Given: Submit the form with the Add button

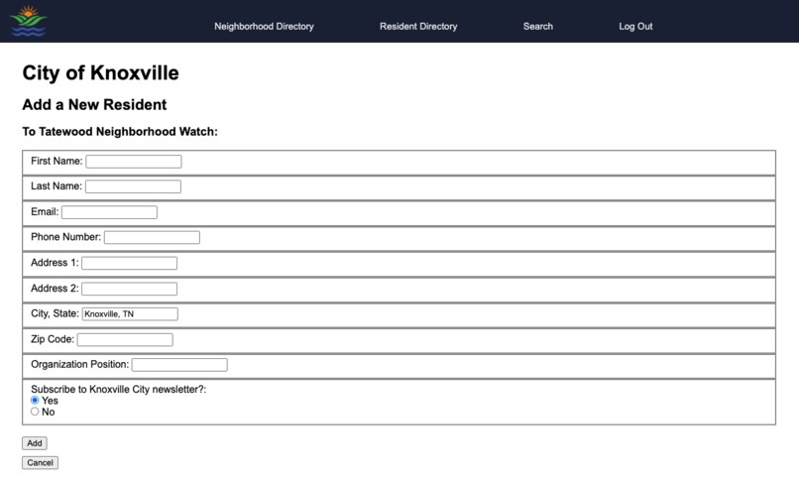Looking at the screenshot, I should click(x=35, y=443).
